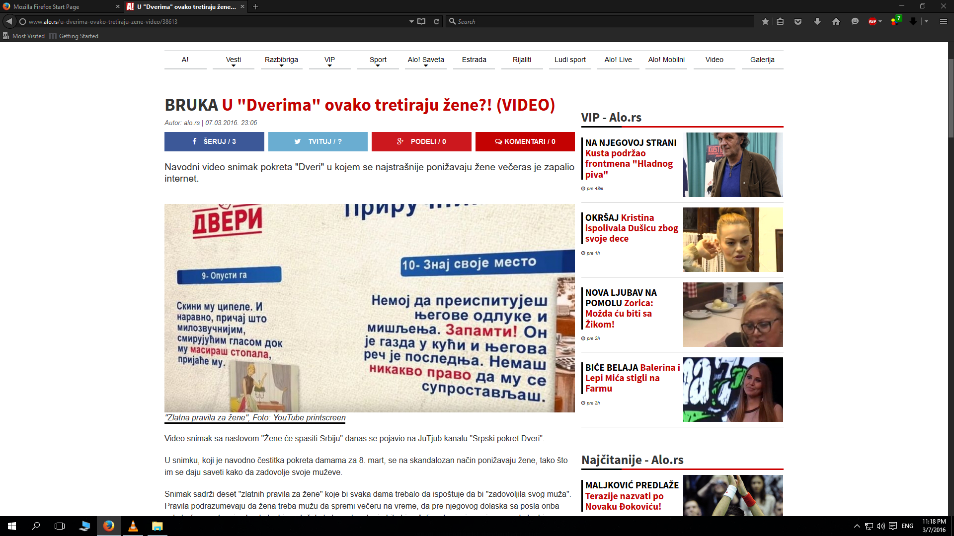Click the Facebook ŠERUJ share button
Image resolution: width=954 pixels, height=536 pixels.
pyautogui.click(x=214, y=141)
